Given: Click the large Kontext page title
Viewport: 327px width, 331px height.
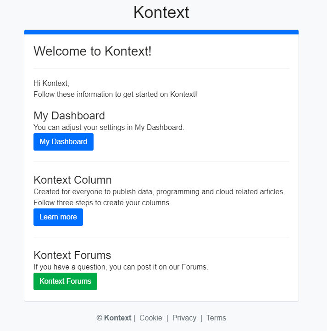Looking at the screenshot, I should 161,12.
